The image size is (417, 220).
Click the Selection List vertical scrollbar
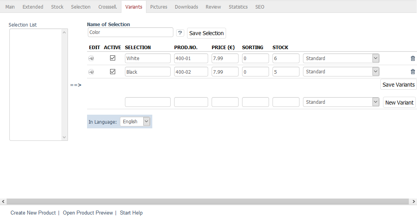pos(64,85)
